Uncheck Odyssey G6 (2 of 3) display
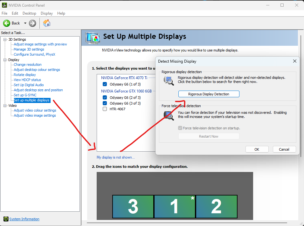This screenshot has width=304, height=226. point(105,98)
